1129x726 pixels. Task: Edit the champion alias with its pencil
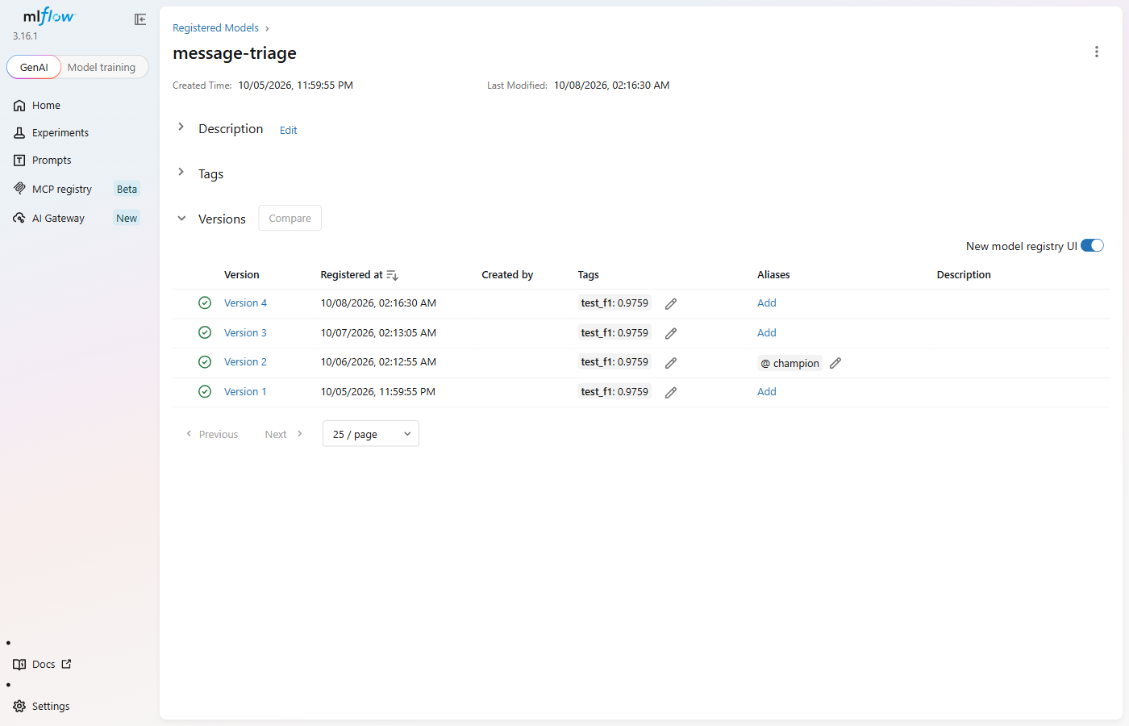click(x=835, y=363)
